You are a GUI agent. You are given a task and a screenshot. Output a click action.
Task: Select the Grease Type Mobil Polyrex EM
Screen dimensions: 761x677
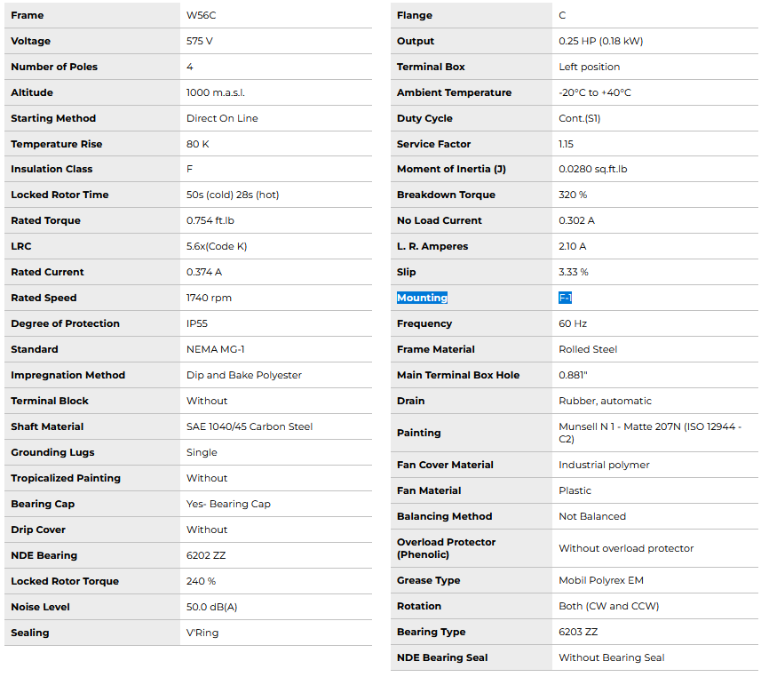click(x=601, y=580)
